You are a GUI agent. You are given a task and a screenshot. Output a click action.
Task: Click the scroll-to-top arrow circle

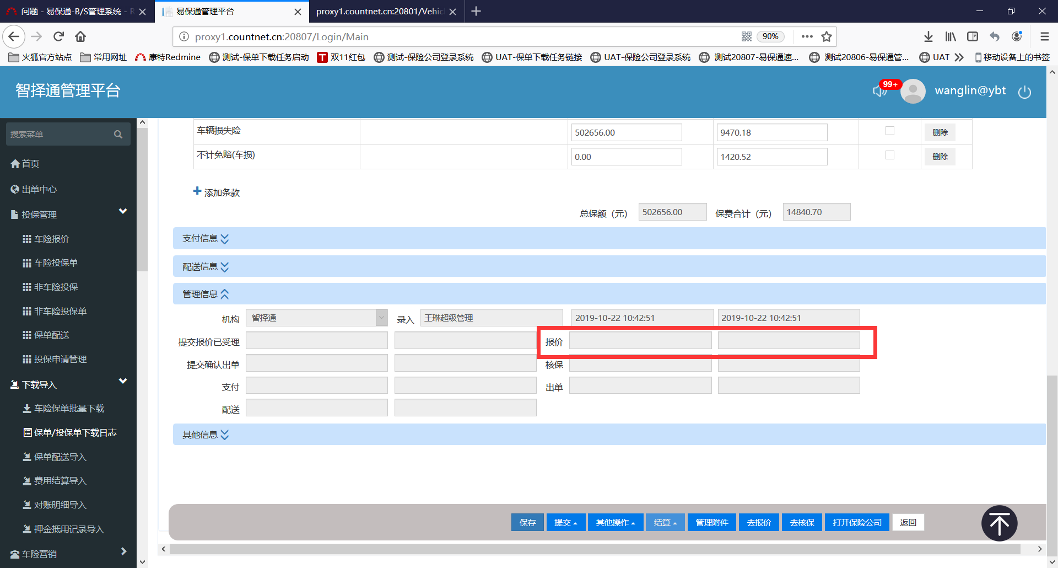pyautogui.click(x=999, y=523)
